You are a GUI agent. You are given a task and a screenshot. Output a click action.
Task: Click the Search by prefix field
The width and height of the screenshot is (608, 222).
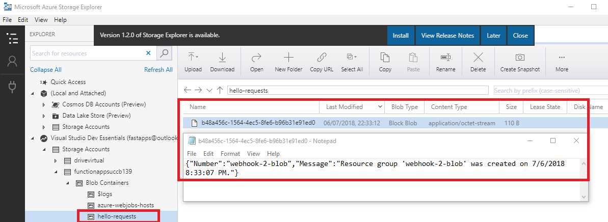(x=550, y=90)
